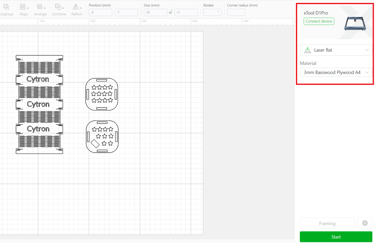
Task: Select the top Cytron text on canvas
Action: pyautogui.click(x=38, y=79)
